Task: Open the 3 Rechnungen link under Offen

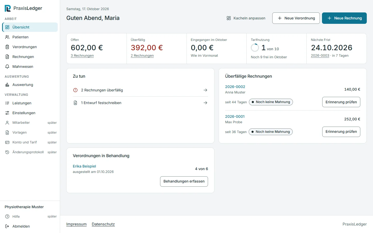Action: (82, 56)
